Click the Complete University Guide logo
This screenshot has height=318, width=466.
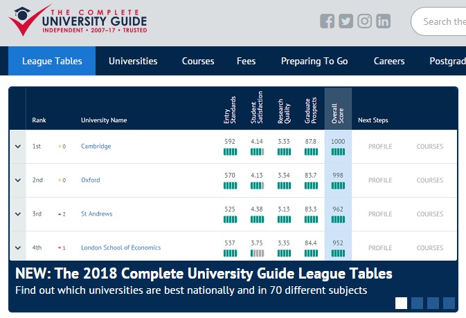click(78, 21)
